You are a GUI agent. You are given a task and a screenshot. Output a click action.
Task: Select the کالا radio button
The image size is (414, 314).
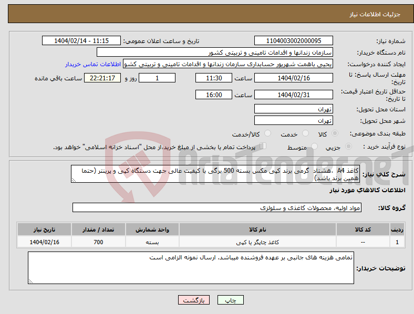tap(335, 133)
